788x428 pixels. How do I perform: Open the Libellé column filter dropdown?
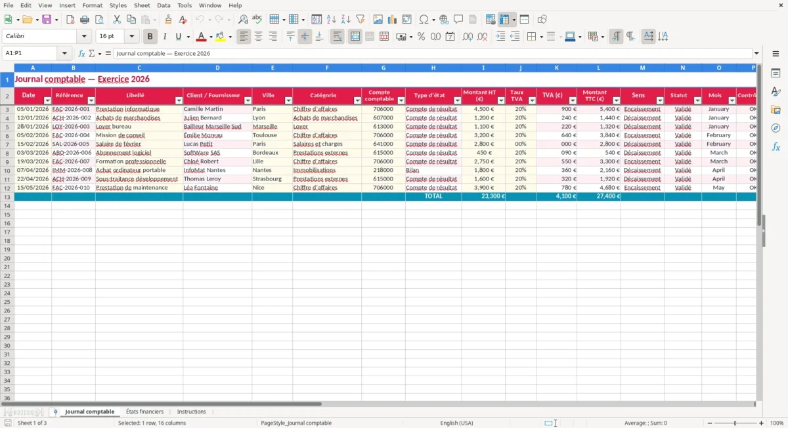tap(179, 100)
